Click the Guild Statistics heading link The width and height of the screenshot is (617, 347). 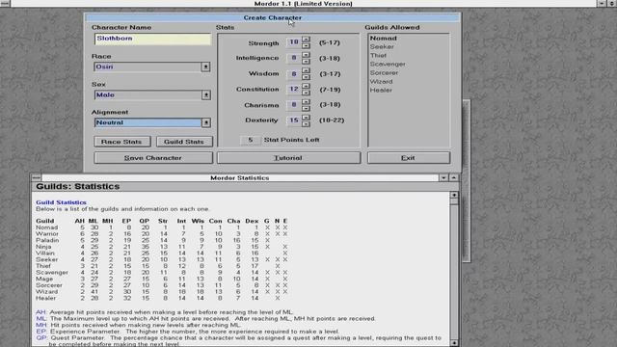pyautogui.click(x=61, y=202)
